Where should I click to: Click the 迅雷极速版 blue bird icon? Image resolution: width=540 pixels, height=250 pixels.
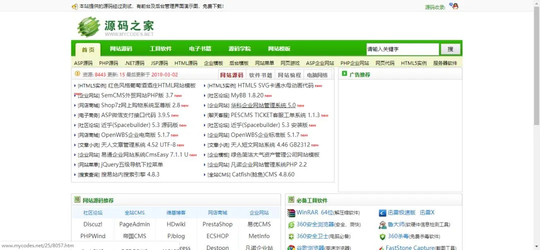point(382,213)
